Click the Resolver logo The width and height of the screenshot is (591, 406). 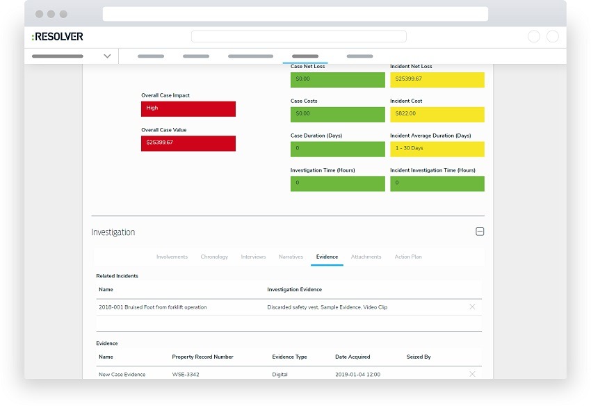pyautogui.click(x=58, y=36)
